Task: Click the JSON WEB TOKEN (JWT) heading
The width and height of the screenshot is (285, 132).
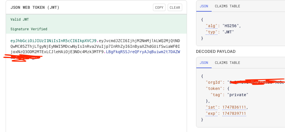Action: click(35, 7)
